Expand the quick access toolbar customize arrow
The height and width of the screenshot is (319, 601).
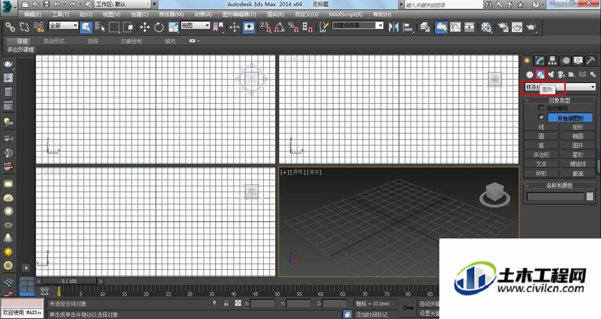154,4
